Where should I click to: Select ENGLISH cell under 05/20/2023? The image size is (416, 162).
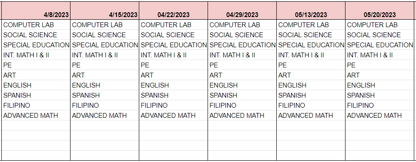click(380, 85)
